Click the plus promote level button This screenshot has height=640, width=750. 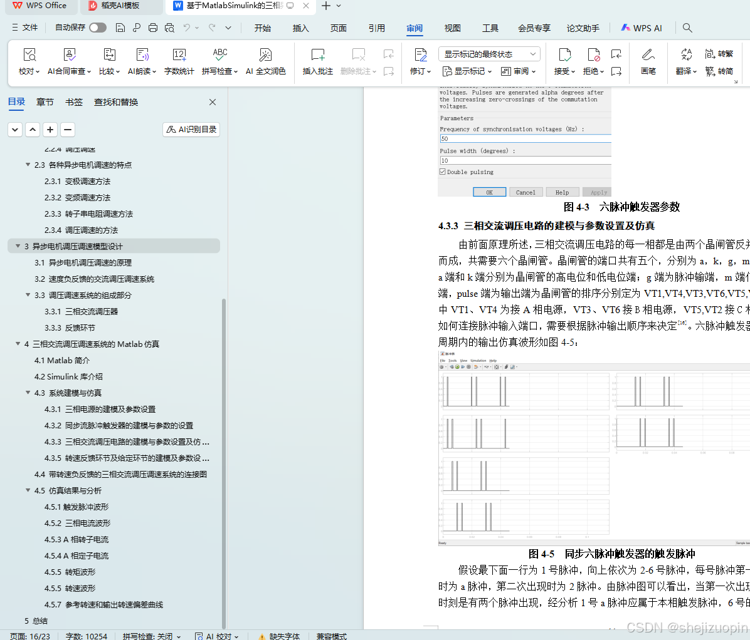[50, 130]
